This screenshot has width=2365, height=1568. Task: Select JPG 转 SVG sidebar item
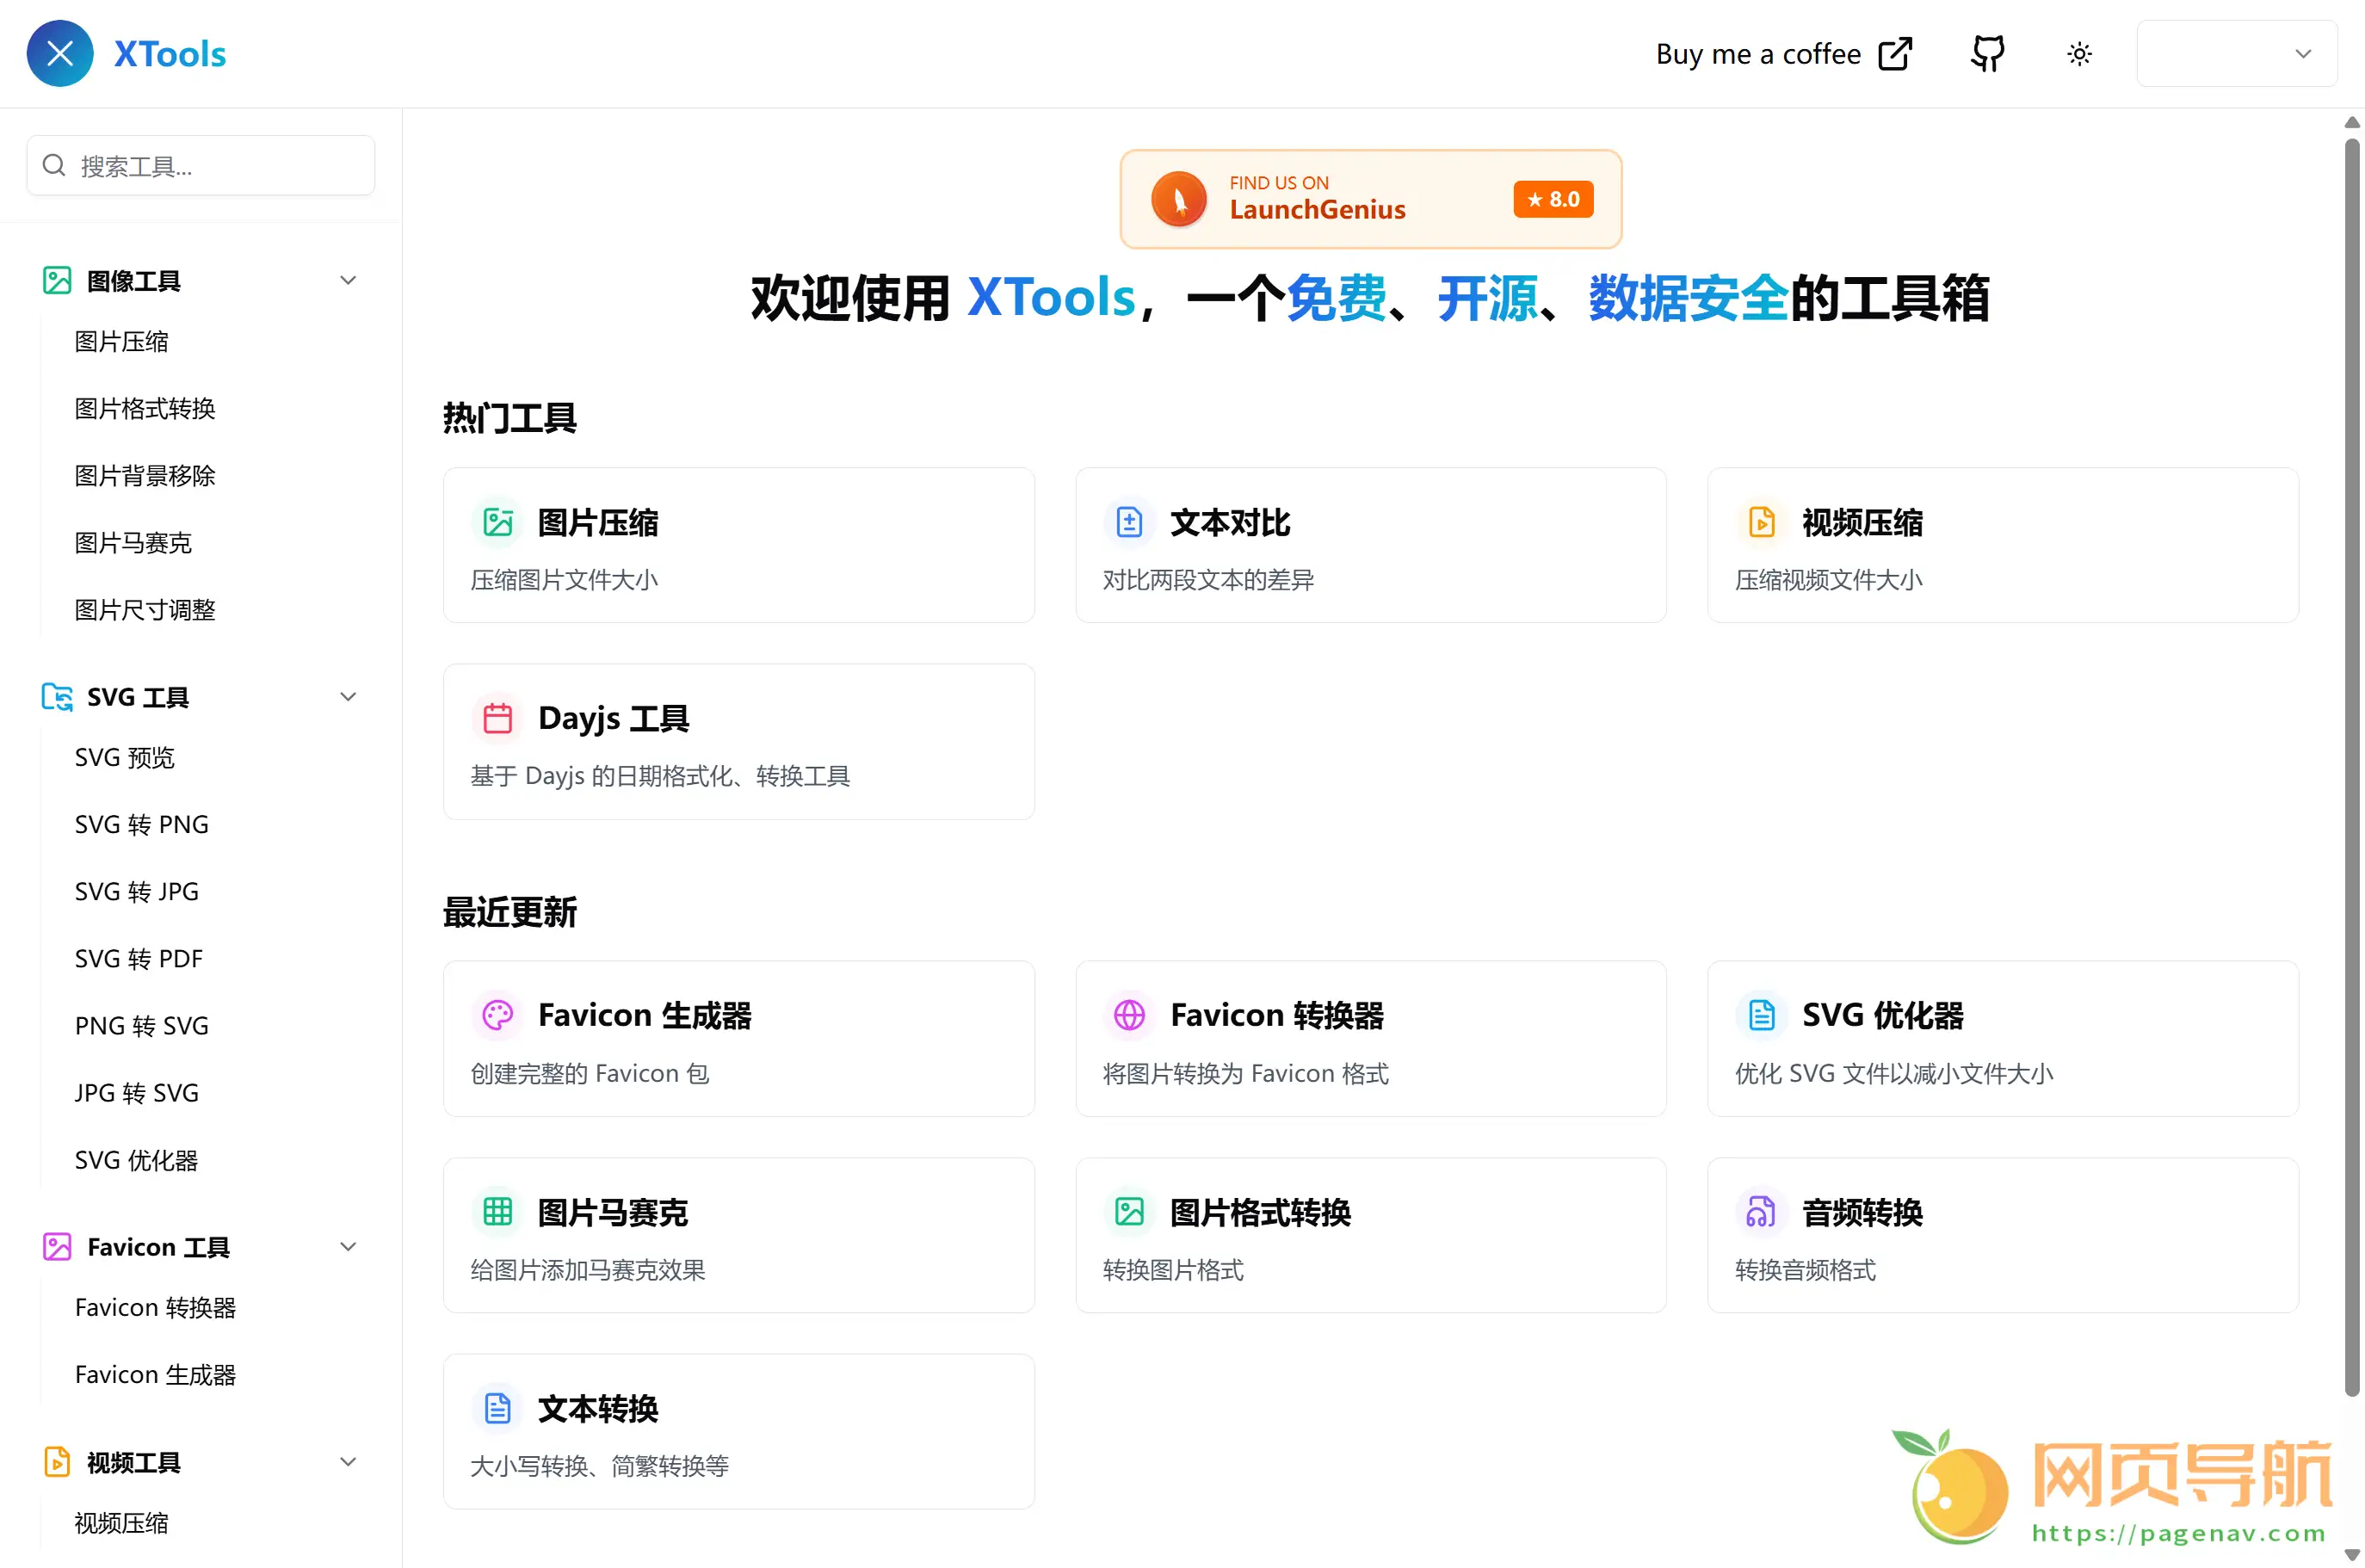coord(137,1093)
